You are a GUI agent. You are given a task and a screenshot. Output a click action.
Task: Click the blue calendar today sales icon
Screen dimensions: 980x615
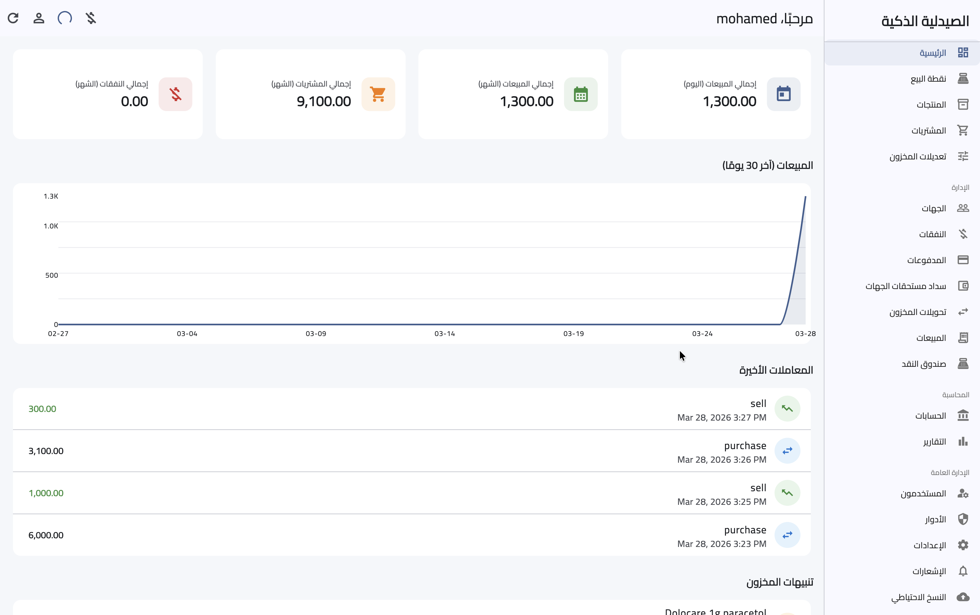(x=783, y=94)
